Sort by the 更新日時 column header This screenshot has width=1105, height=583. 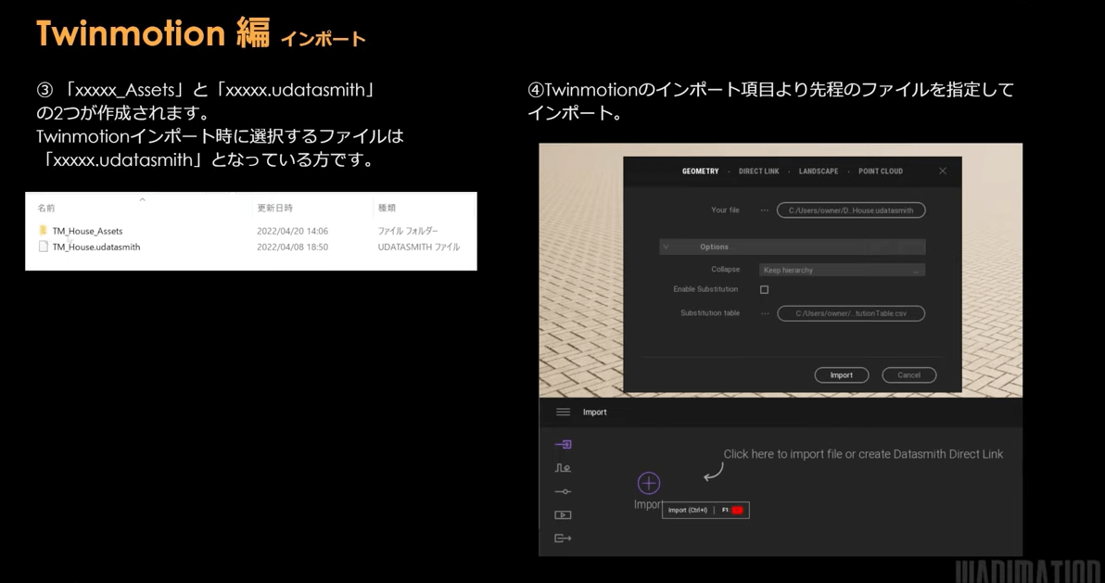coord(274,208)
